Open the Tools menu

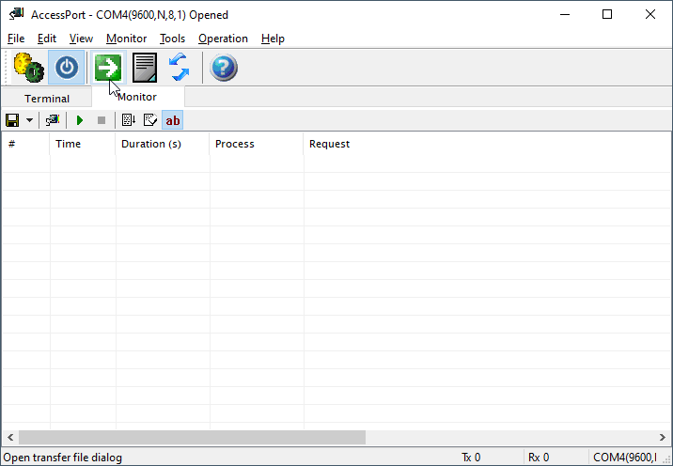tap(172, 39)
